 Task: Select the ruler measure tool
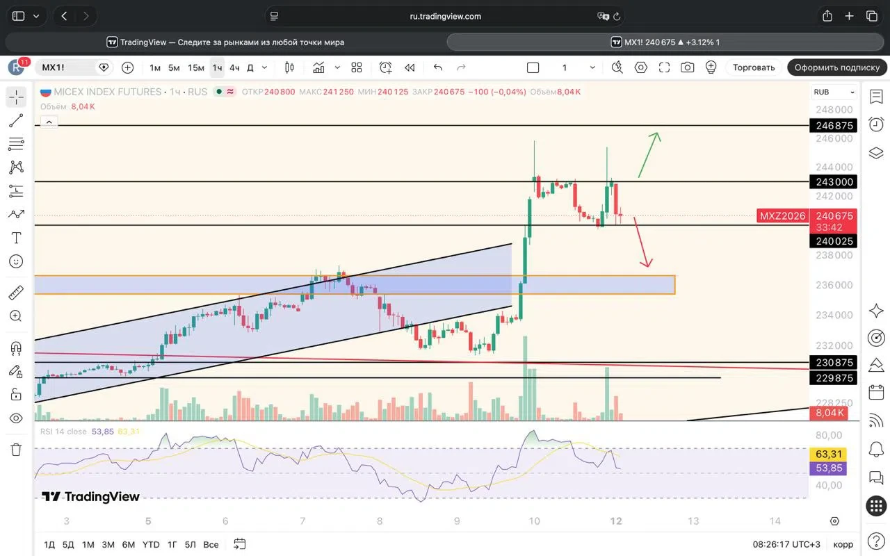[16, 292]
